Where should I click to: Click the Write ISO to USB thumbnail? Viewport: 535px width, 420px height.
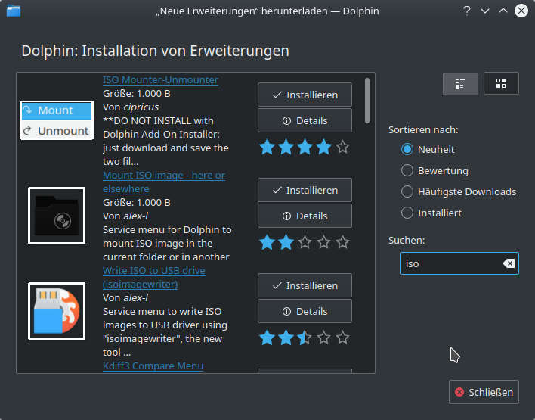[x=56, y=310]
